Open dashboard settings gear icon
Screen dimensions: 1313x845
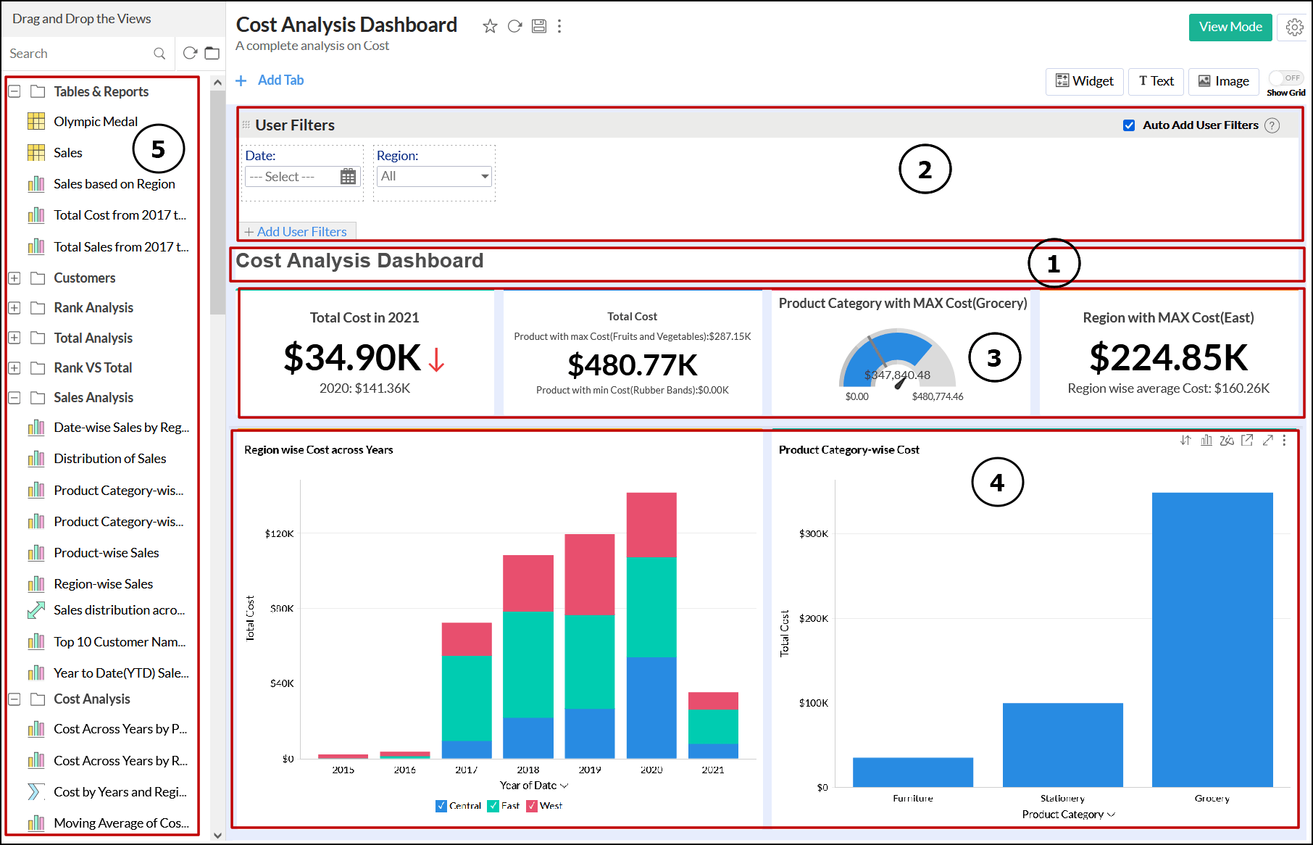[x=1294, y=27]
